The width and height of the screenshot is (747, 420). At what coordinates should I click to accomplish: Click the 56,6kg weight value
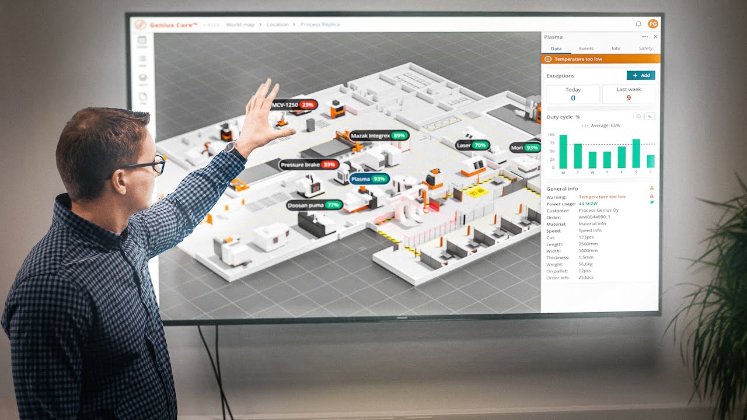point(586,264)
